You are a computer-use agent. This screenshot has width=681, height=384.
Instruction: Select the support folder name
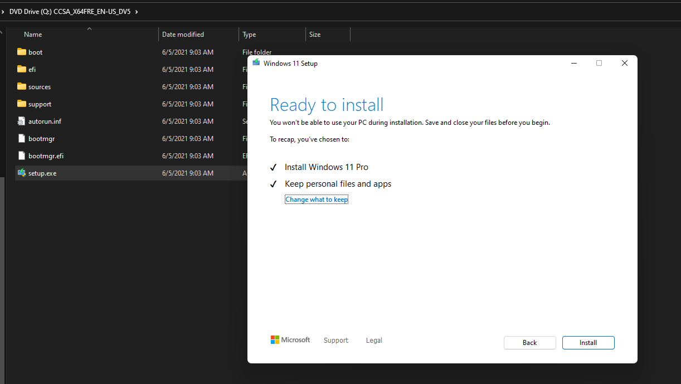40,104
